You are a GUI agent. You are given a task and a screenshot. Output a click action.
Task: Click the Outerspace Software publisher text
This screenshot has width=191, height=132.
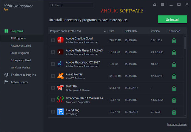tap(78, 90)
